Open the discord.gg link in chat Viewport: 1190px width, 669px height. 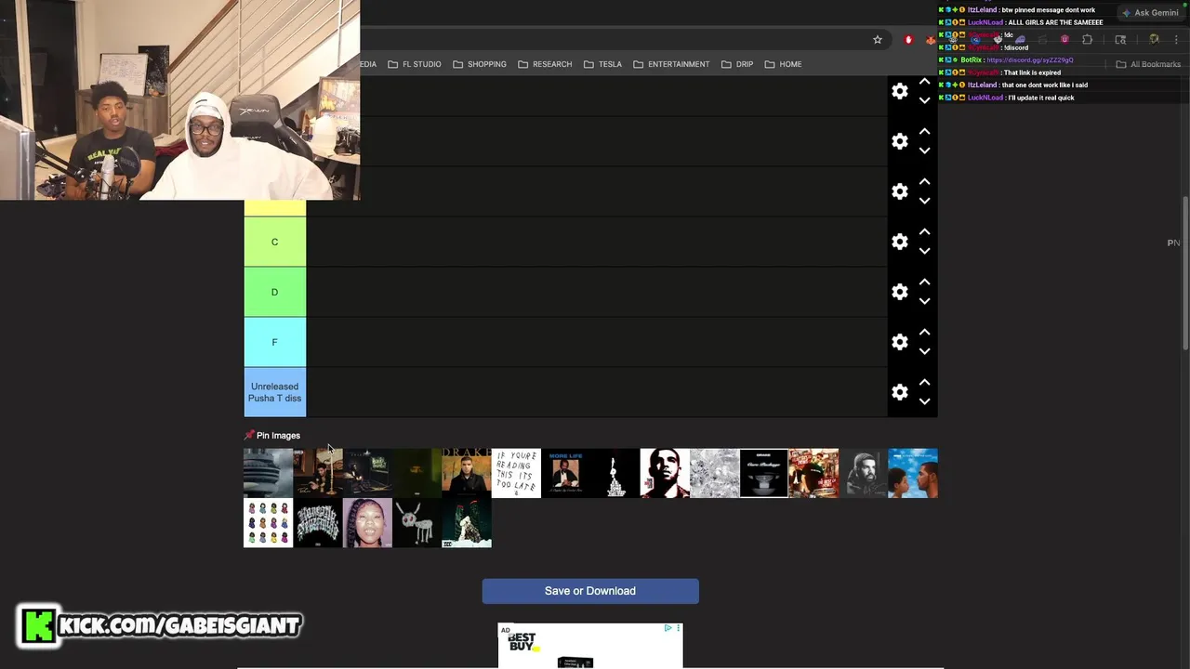[1030, 60]
